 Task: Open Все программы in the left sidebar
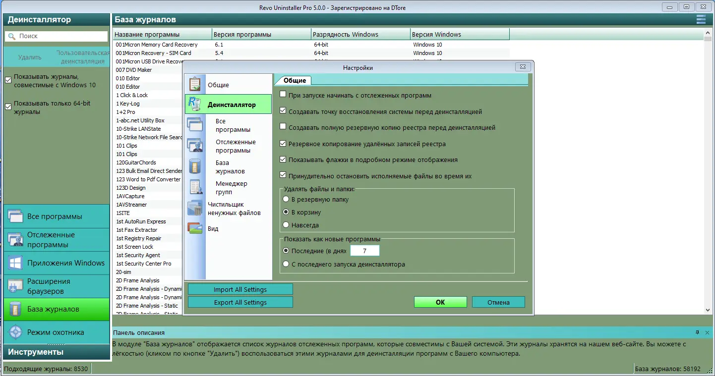tap(57, 216)
